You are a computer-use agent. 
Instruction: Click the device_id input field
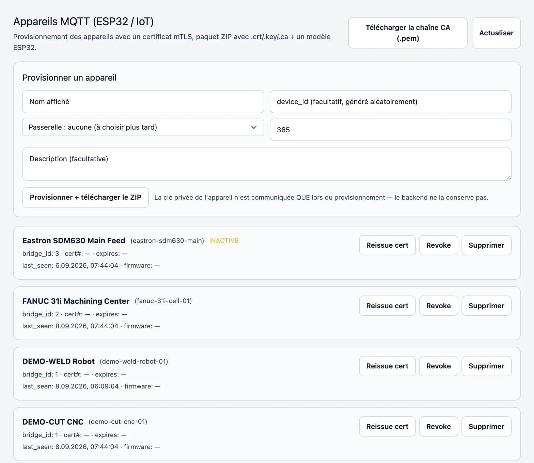tap(391, 102)
